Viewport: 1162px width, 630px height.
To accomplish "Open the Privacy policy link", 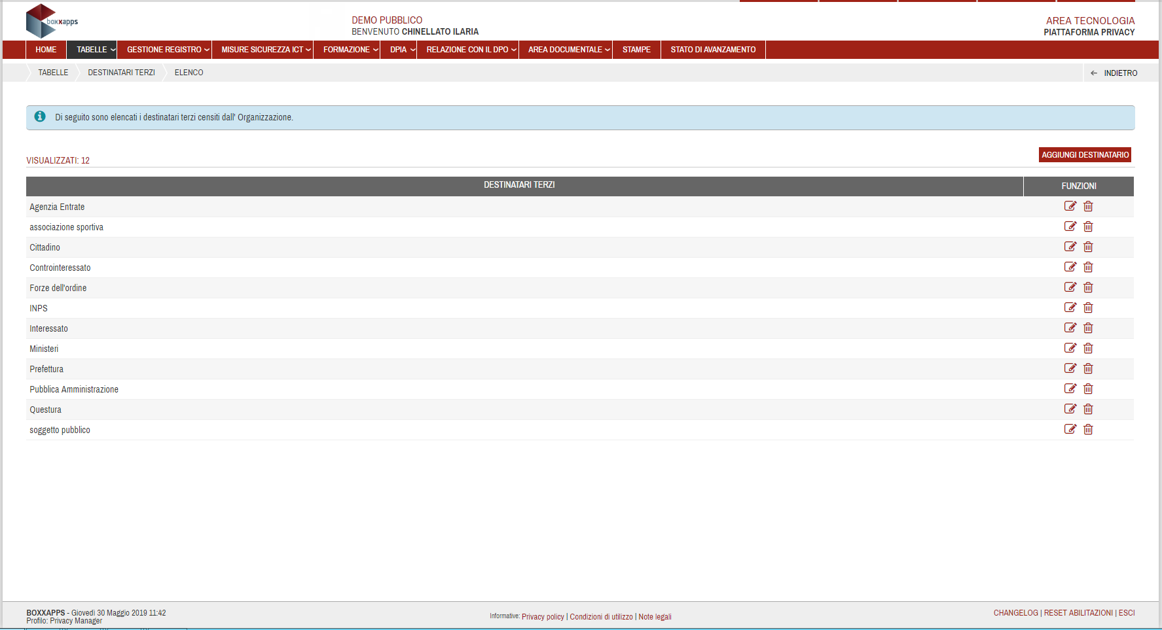I will [x=543, y=617].
